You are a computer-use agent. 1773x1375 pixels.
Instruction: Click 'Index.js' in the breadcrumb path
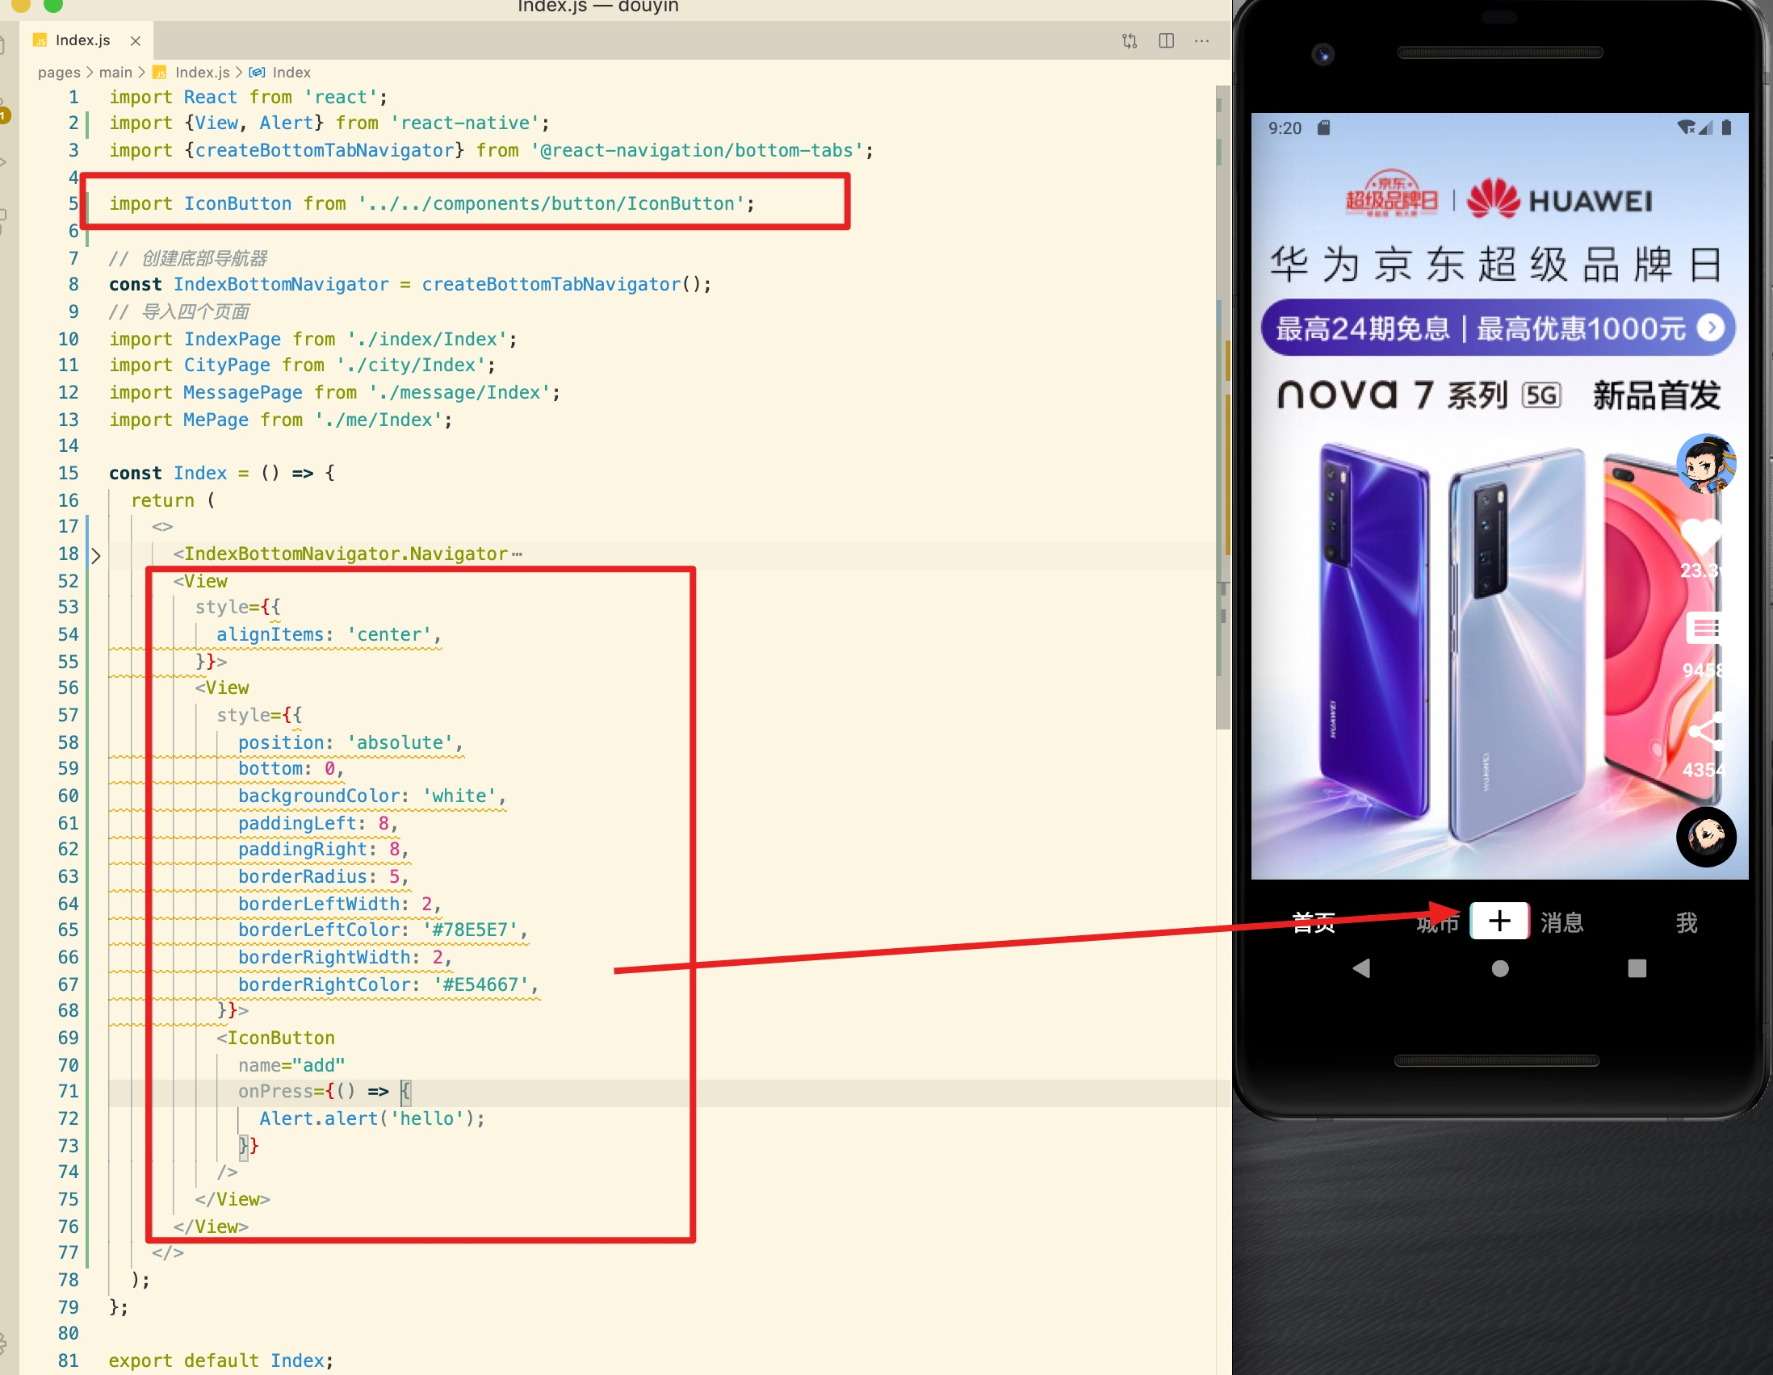click(x=202, y=72)
